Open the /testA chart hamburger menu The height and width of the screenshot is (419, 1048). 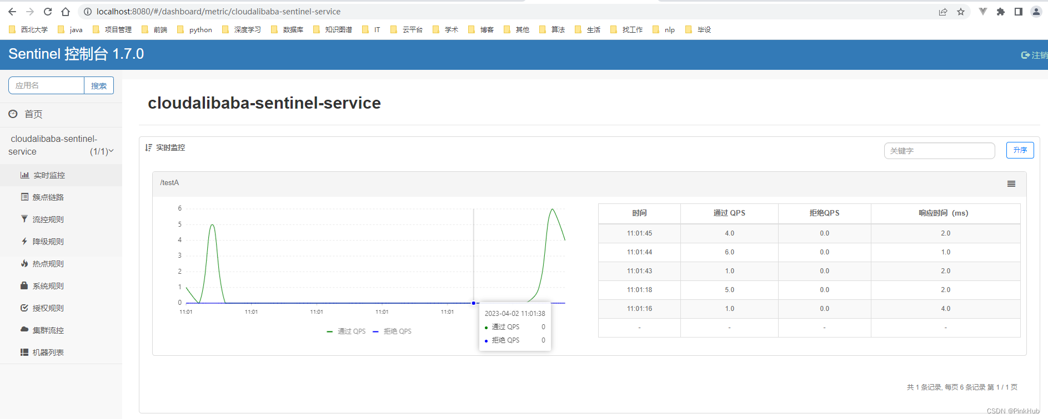pyautogui.click(x=1011, y=183)
